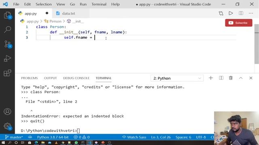Click the red Subscribe button

238,23
